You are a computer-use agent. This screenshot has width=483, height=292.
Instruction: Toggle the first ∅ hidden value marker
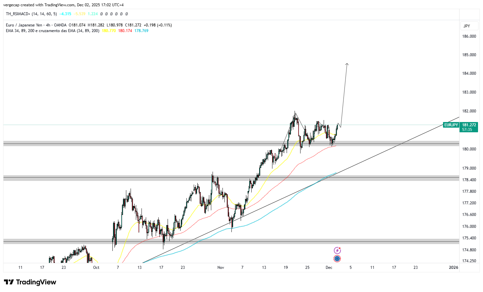point(101,14)
